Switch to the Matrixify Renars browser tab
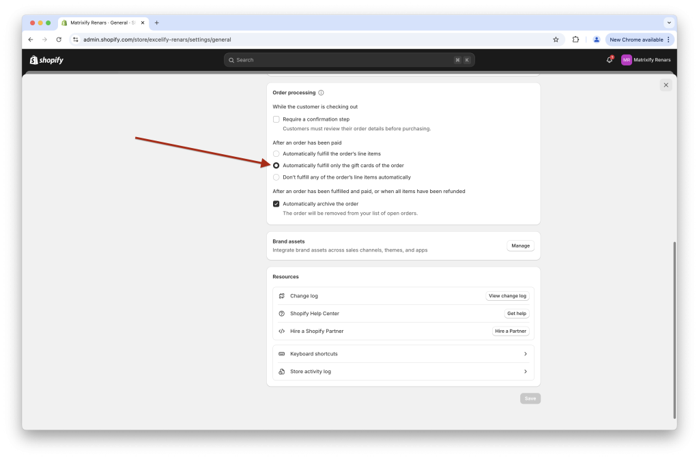Screen dimensions: 699x459 pos(102,22)
